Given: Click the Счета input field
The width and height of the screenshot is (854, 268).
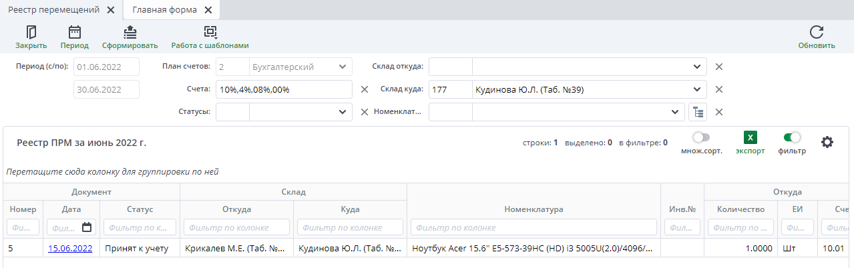Looking at the screenshot, I should coord(284,89).
